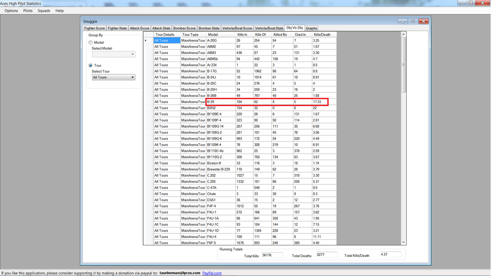491x276 pixels.
Task: Sort by the Kills Of column header
Action: pyautogui.click(x=263, y=34)
